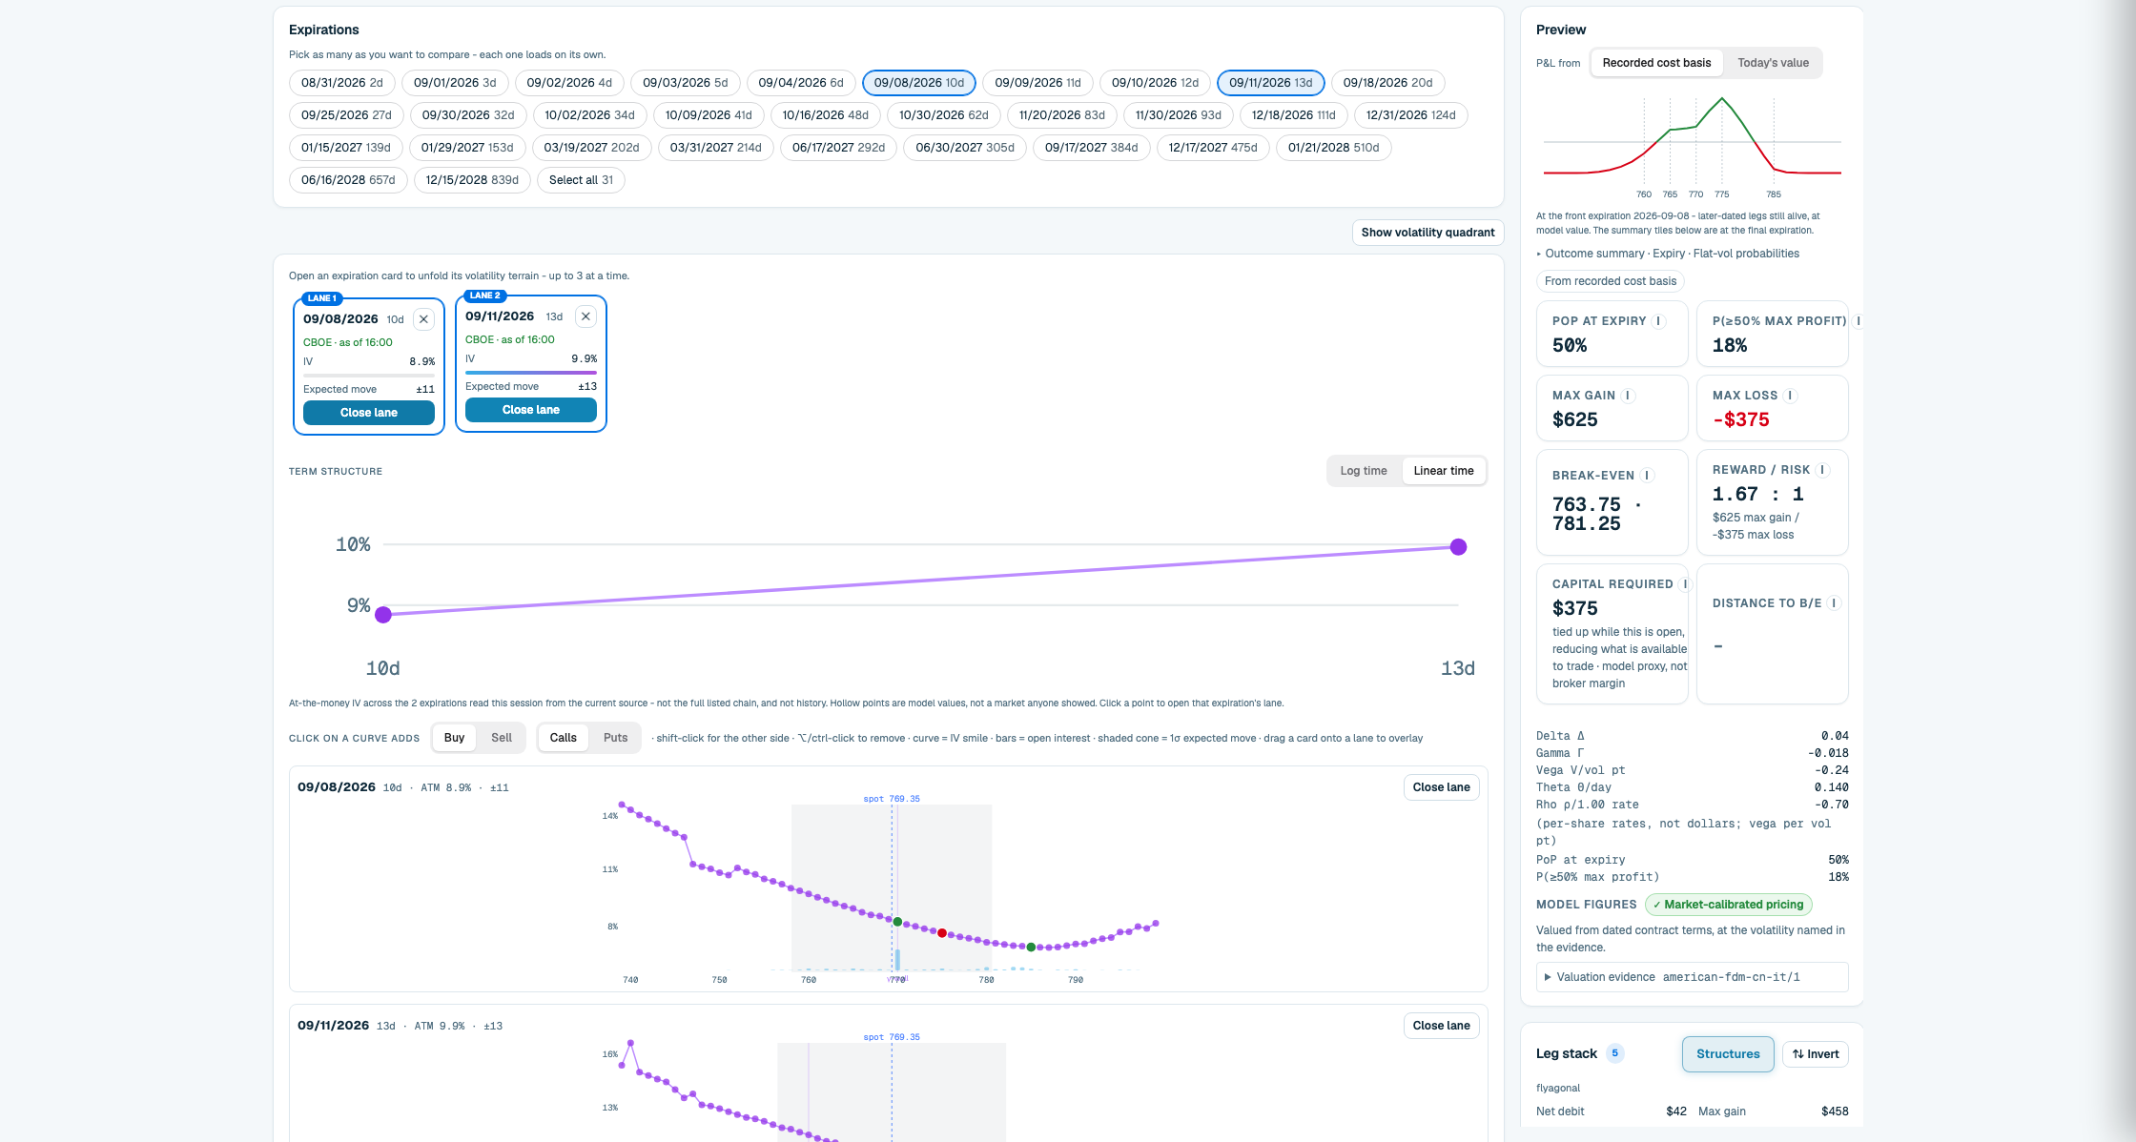Switch term structure to Log time
The width and height of the screenshot is (2136, 1142).
click(x=1364, y=471)
